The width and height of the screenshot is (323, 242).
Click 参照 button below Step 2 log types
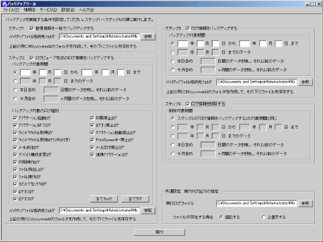pos(148,210)
